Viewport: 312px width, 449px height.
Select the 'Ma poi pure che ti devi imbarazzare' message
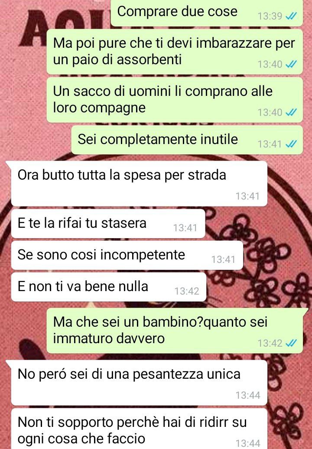point(175,52)
